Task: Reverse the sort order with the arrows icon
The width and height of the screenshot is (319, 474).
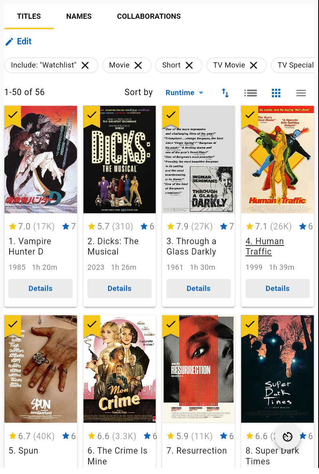Action: pyautogui.click(x=225, y=93)
